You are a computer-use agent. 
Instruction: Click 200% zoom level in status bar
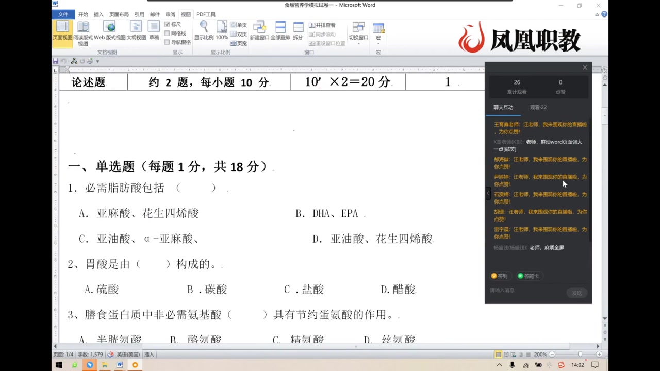pyautogui.click(x=540, y=355)
